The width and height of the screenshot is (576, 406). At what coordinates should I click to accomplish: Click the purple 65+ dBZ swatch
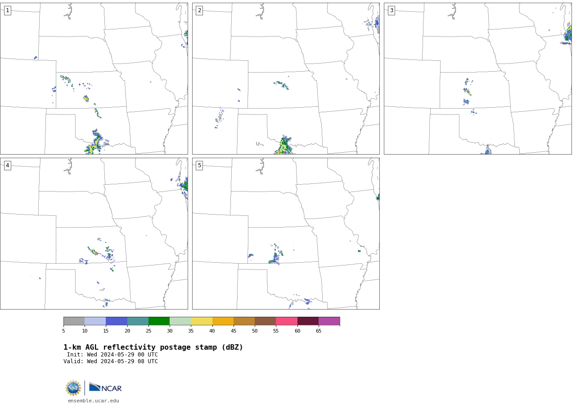point(329,321)
